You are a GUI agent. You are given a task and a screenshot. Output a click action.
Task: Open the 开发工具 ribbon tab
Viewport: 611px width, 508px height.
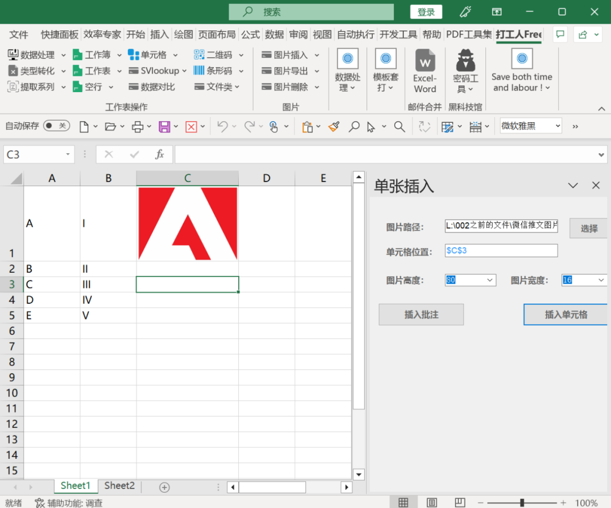[x=398, y=35]
